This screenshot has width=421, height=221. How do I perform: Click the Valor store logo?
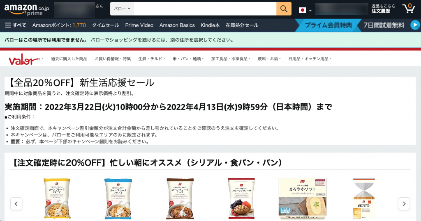[x=25, y=60]
